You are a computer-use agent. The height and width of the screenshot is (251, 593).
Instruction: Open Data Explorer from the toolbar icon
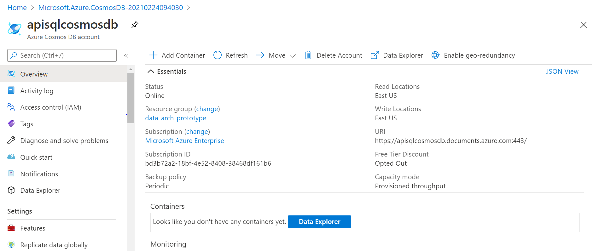coord(375,55)
